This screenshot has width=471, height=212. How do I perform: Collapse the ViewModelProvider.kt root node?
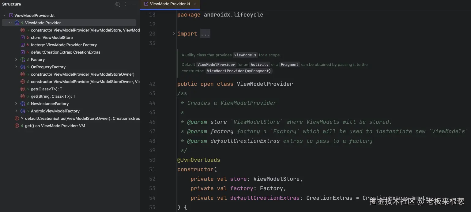[x=5, y=15]
